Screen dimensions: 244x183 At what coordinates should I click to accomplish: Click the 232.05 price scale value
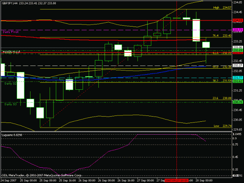(x=238, y=71)
